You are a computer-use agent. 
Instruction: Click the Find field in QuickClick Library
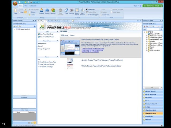coord(153,29)
